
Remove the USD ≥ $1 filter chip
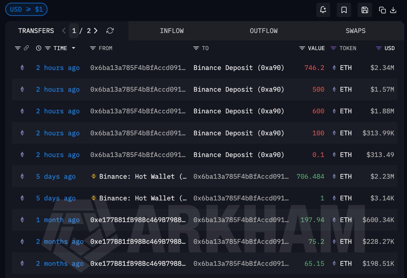tap(26, 9)
